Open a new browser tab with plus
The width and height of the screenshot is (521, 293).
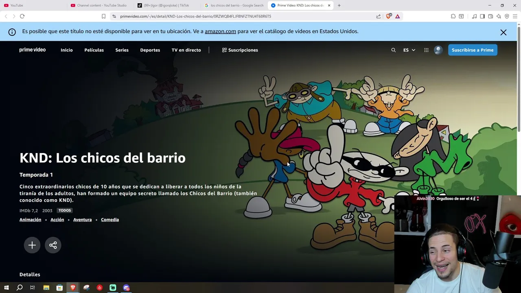tap(339, 5)
